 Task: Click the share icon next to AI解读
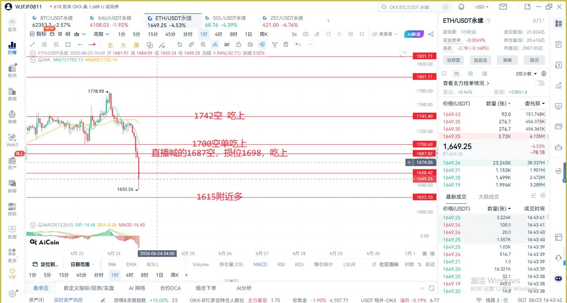pyautogui.click(x=431, y=34)
